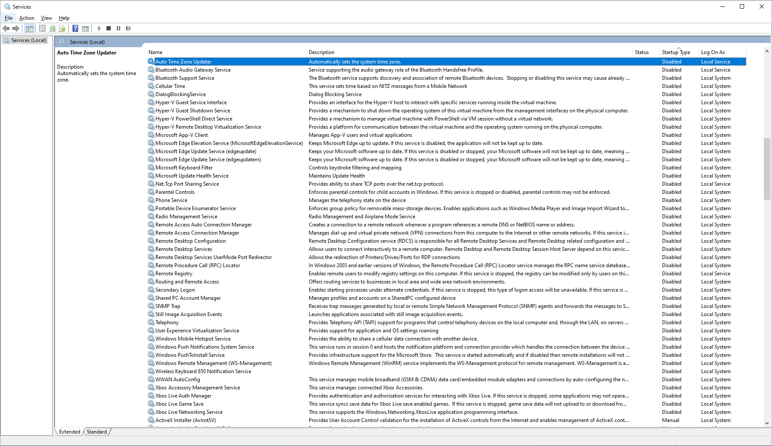Click the Start Service play icon

pyautogui.click(x=99, y=28)
